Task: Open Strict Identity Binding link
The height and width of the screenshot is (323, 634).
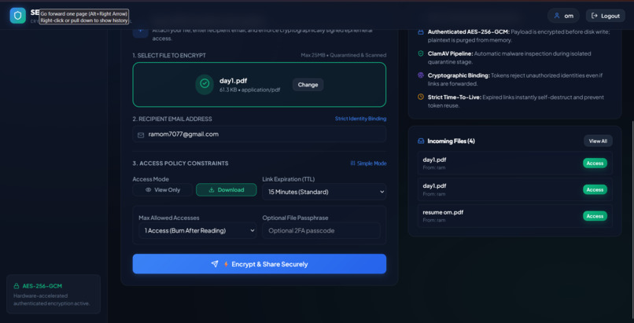Action: tap(360, 119)
